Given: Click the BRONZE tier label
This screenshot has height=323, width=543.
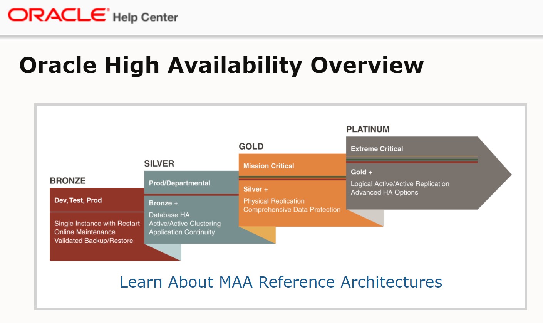Looking at the screenshot, I should coord(68,181).
